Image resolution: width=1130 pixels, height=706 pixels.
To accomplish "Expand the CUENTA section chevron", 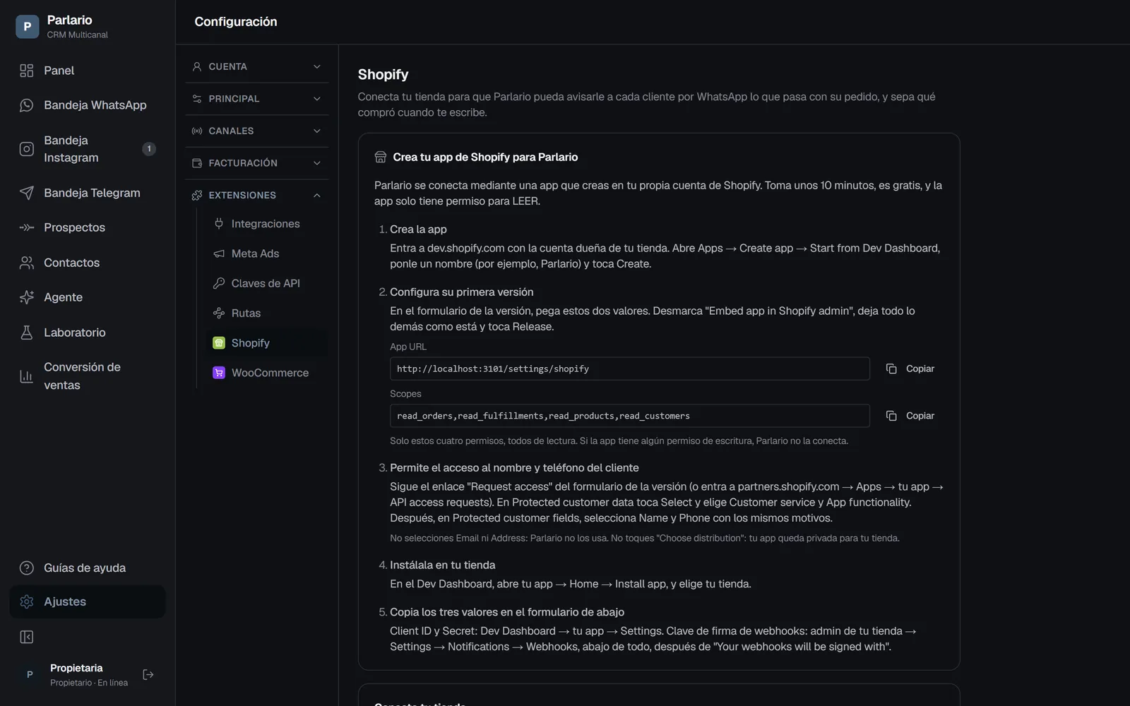I will [317, 66].
